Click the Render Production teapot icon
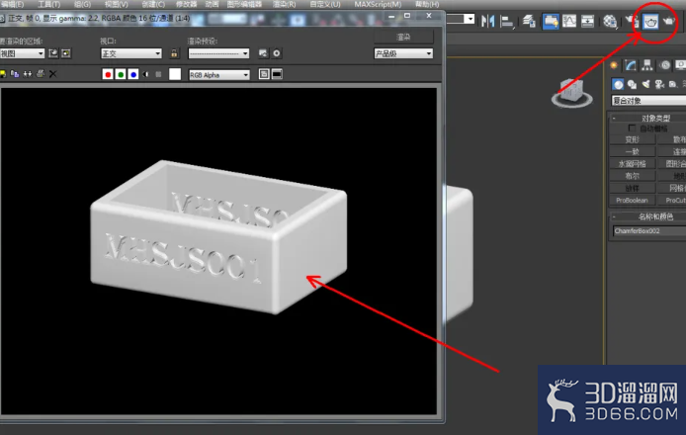Viewport: 686px width, 435px height. tap(669, 21)
